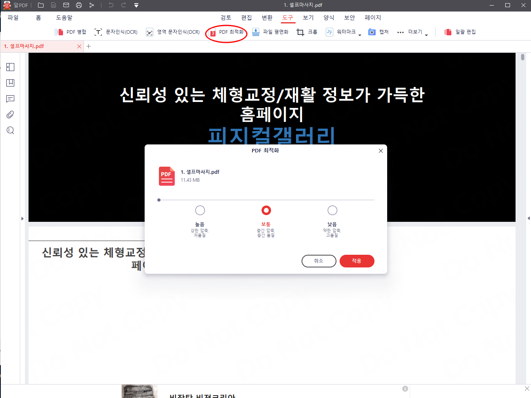531x398 pixels.
Task: Switch to the 변환 tab
Action: 267,17
